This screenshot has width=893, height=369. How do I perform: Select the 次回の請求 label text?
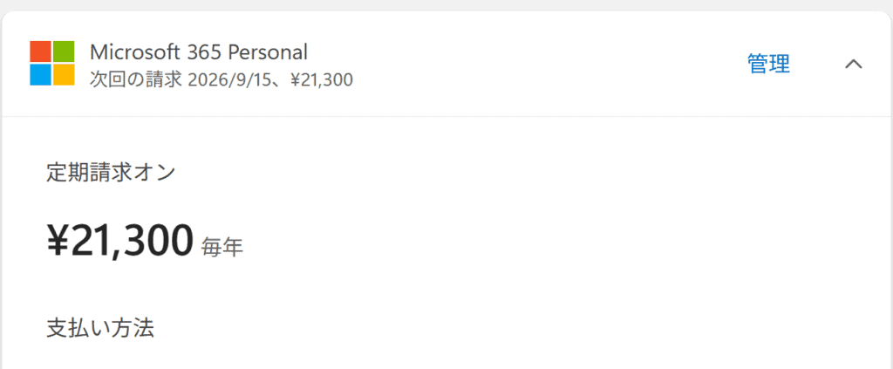point(136,80)
